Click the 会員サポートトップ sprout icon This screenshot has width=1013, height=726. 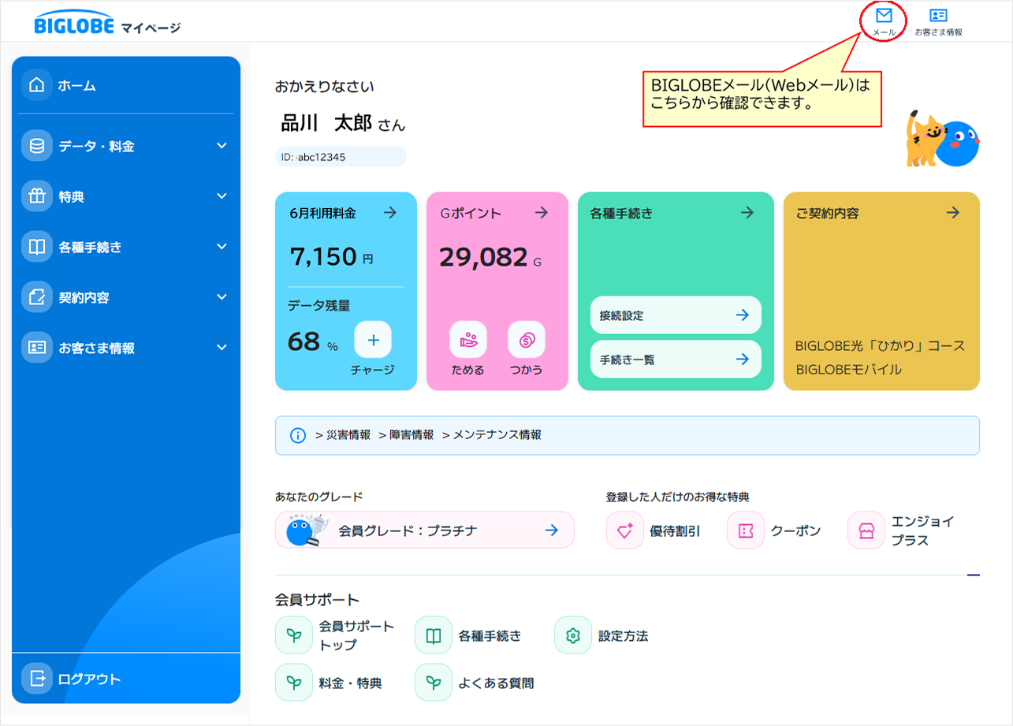point(294,635)
